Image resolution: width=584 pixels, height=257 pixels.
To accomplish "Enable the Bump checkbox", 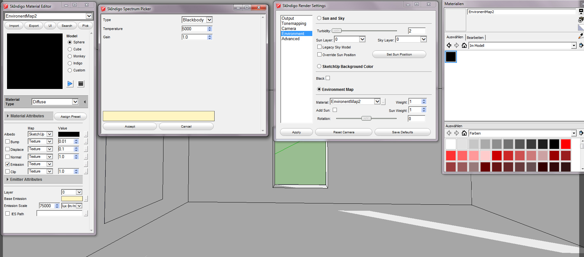I will coord(8,142).
